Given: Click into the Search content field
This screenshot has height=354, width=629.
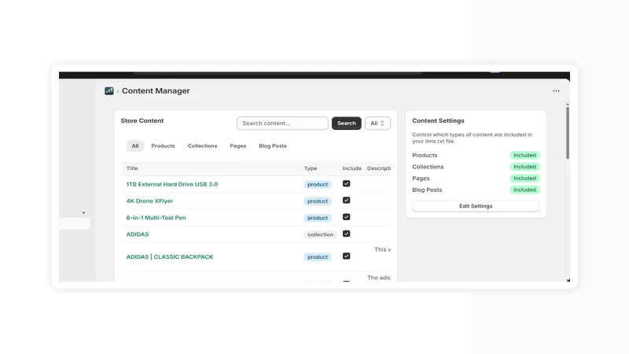Looking at the screenshot, I should tap(282, 124).
